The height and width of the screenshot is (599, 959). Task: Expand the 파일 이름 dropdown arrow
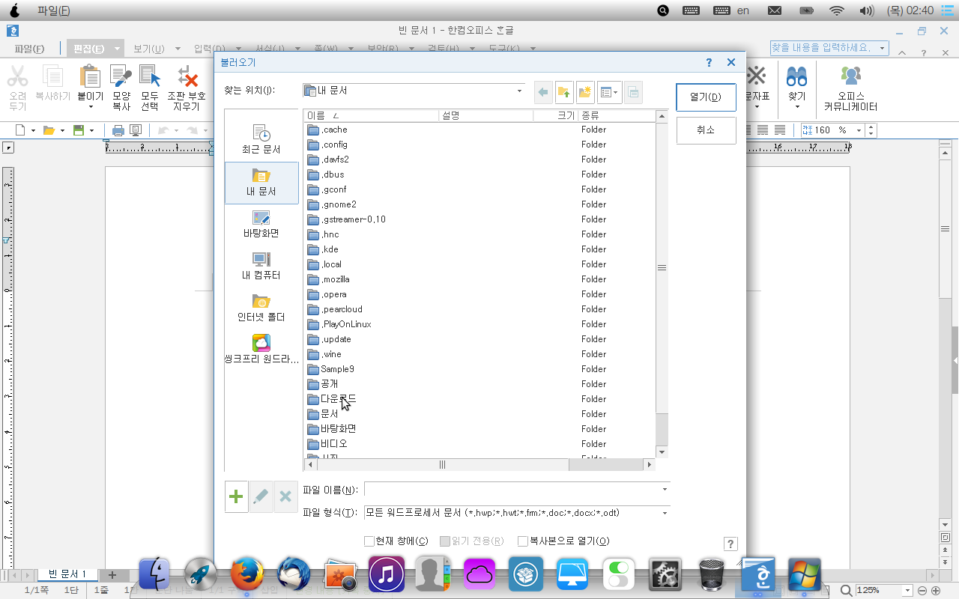pos(665,490)
